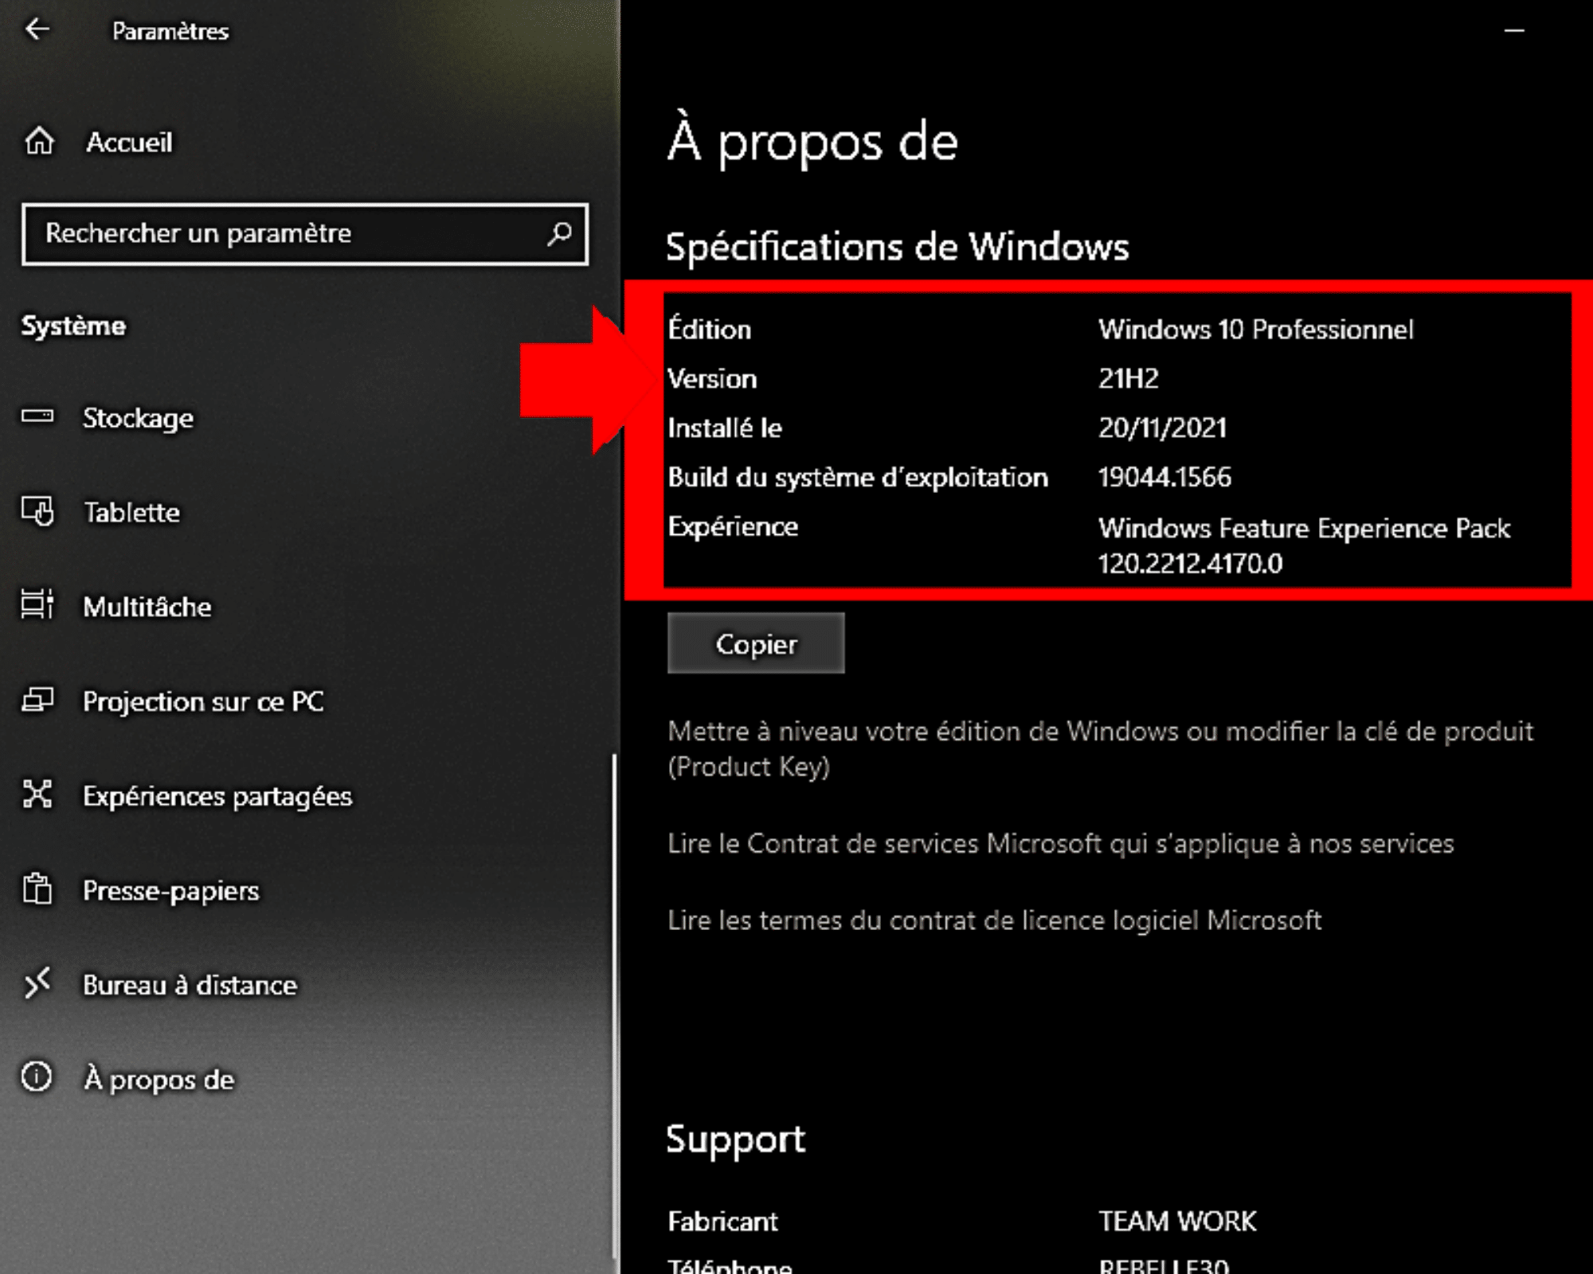The width and height of the screenshot is (1593, 1274).
Task: Click the Spécifications de Windows heading
Action: tap(898, 247)
